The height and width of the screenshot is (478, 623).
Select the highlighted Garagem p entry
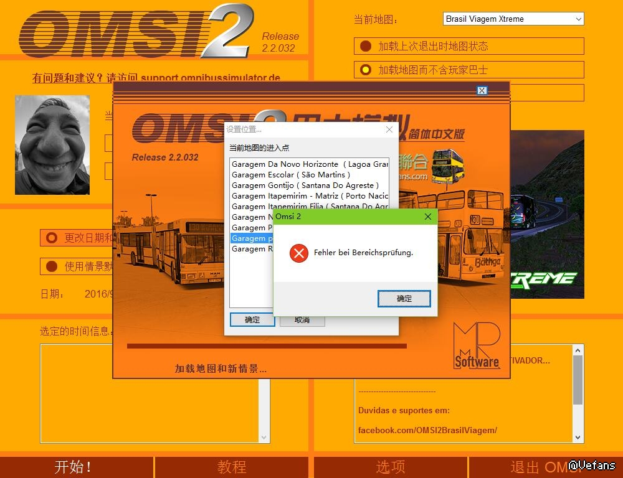coord(252,238)
